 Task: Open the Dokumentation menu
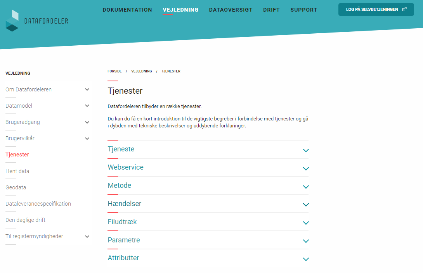pyautogui.click(x=127, y=10)
